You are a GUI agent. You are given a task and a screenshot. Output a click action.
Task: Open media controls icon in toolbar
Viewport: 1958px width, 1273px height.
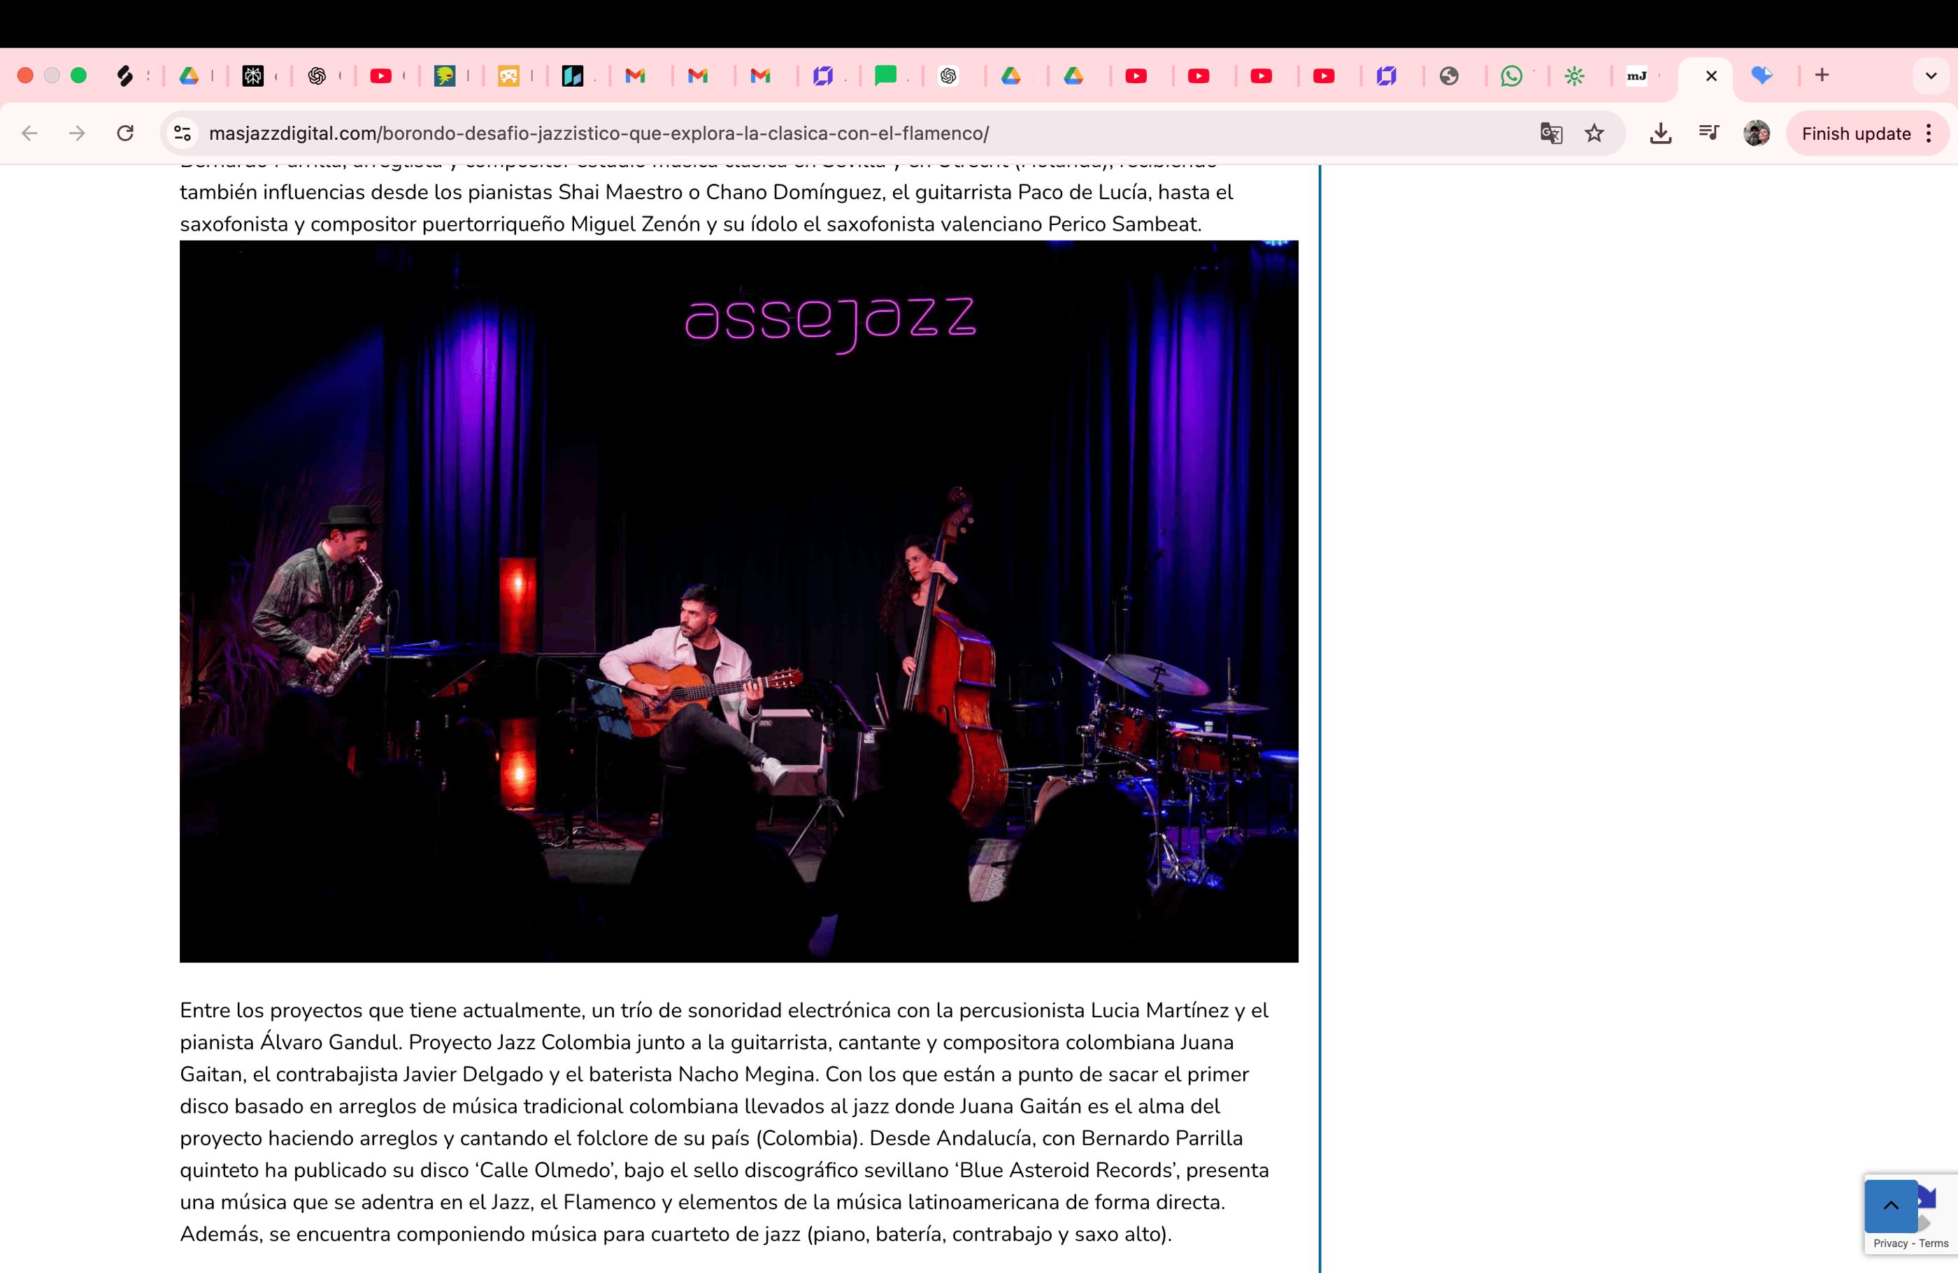tap(1709, 134)
